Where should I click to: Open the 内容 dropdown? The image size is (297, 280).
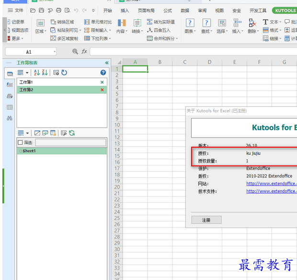click(122, 26)
